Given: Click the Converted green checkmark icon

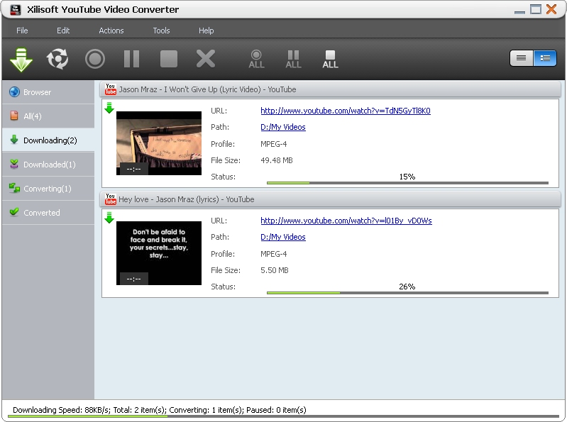Looking at the screenshot, I should [14, 212].
